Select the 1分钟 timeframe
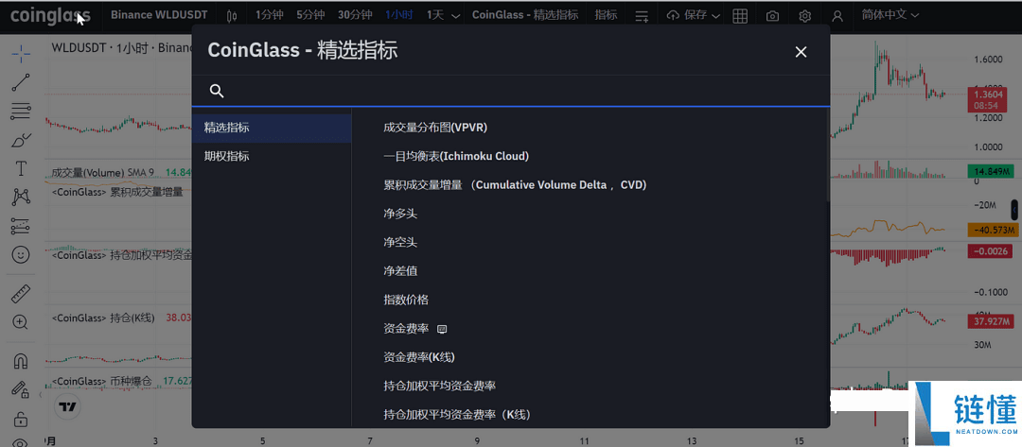Screen dimensions: 1022x447 (267, 15)
